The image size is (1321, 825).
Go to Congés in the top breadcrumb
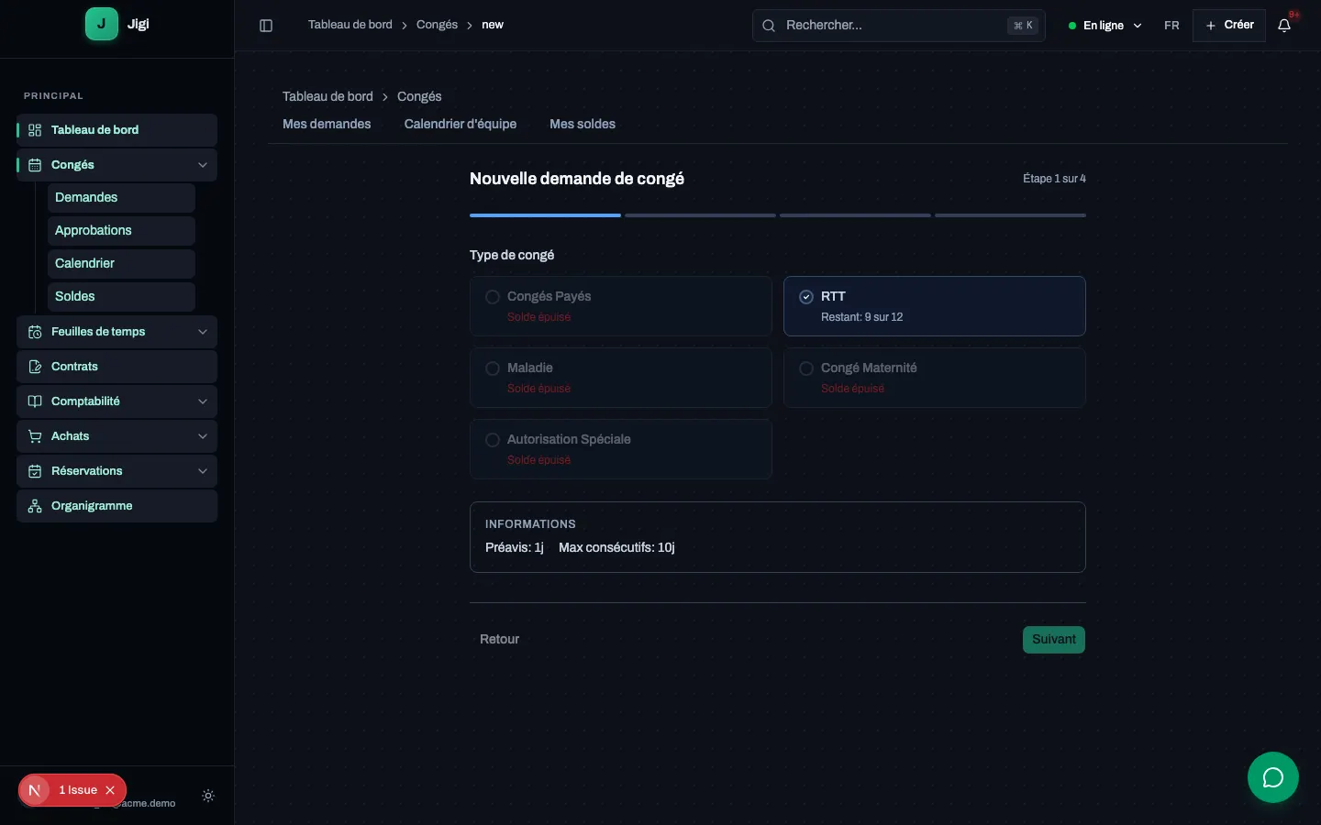[437, 25]
